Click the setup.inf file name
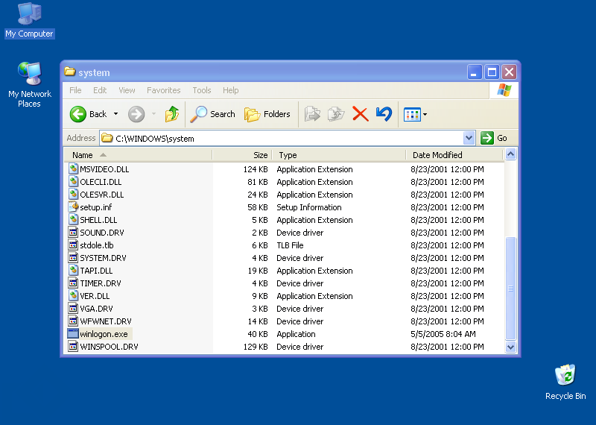The width and height of the screenshot is (596, 425). [x=96, y=207]
